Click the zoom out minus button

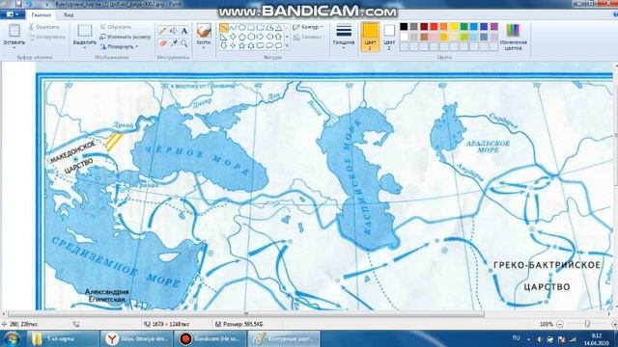coord(560,324)
